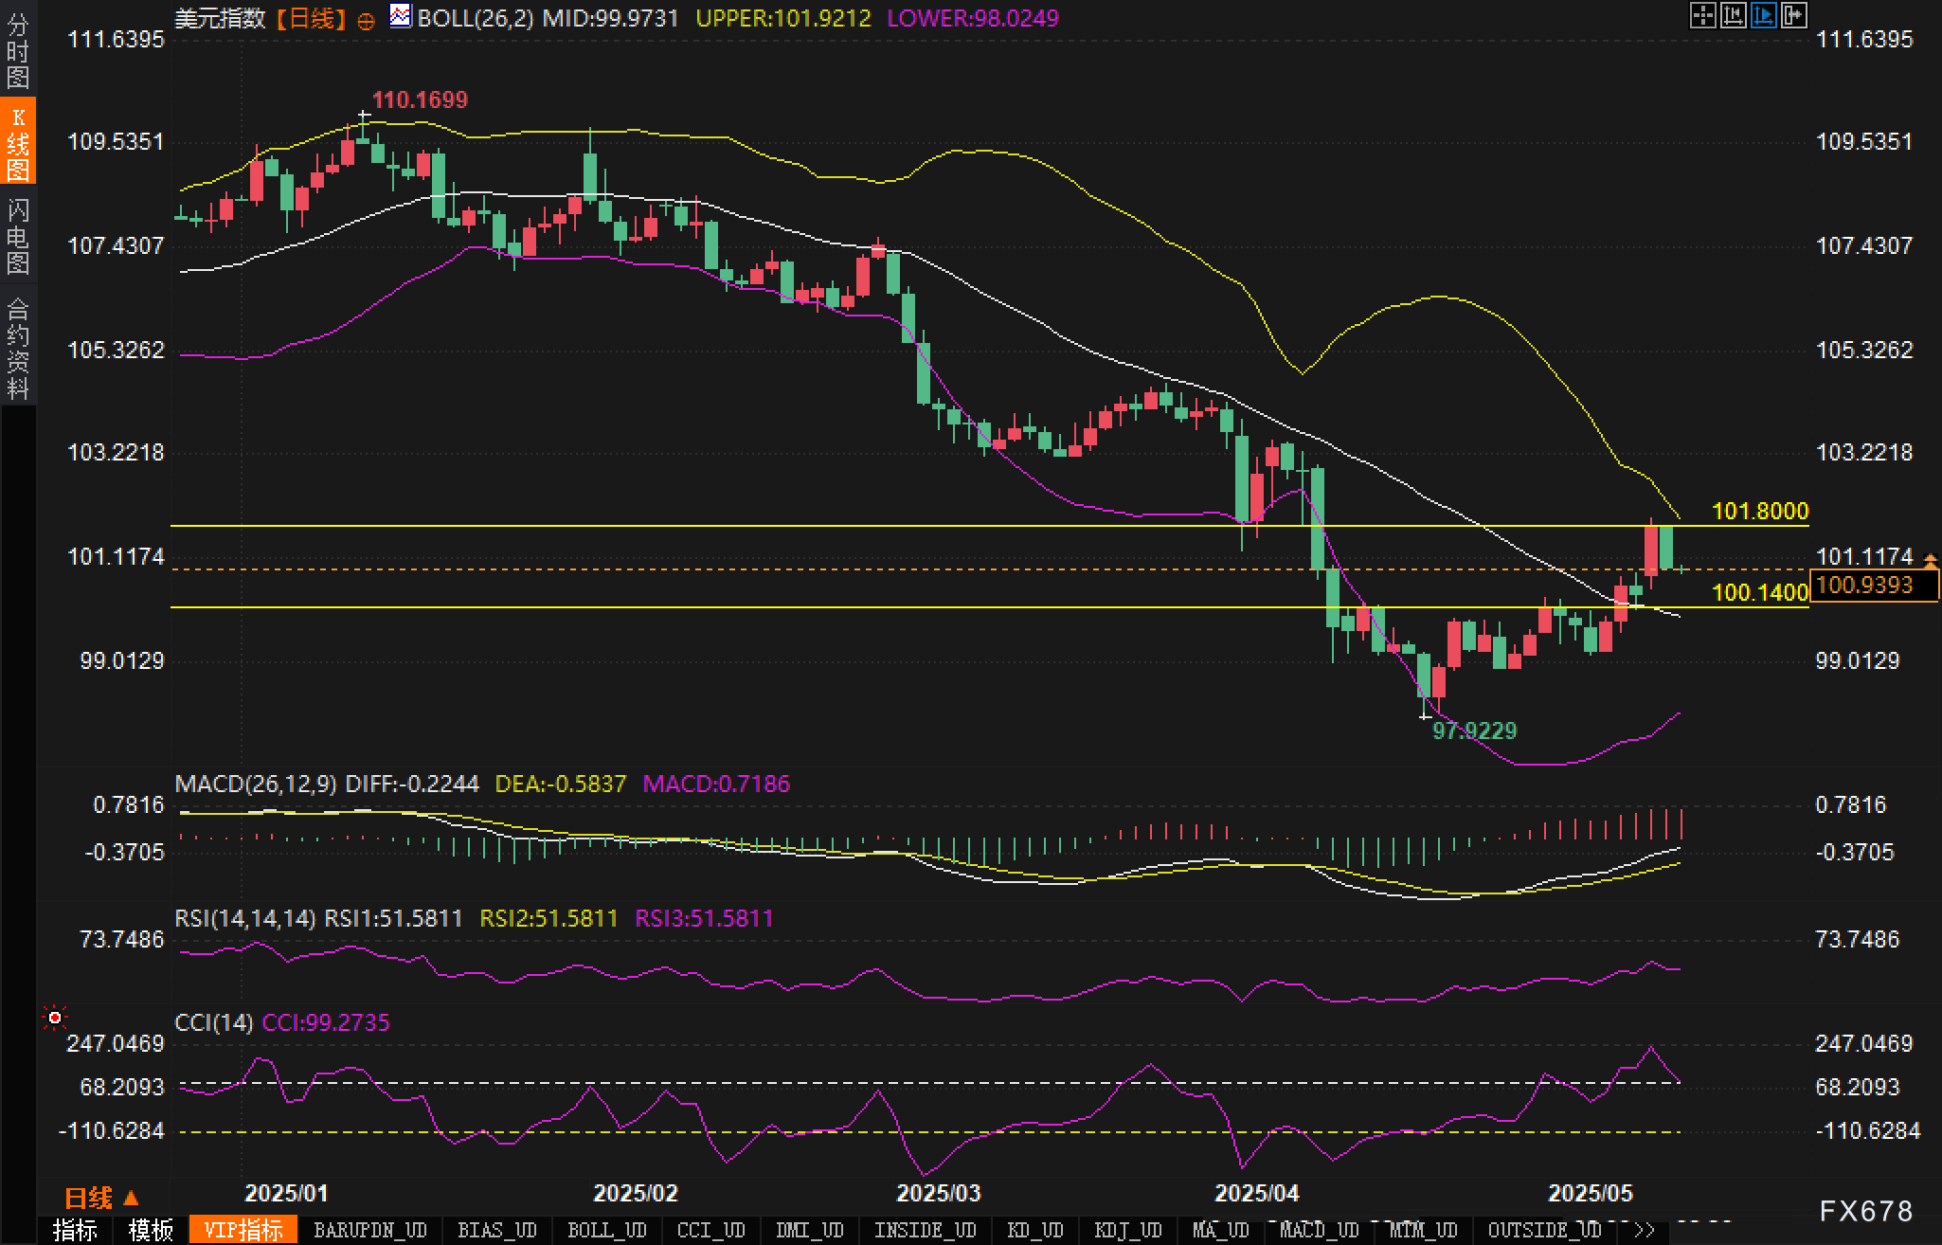Open 合约资料 sidebar panel

[x=18, y=348]
